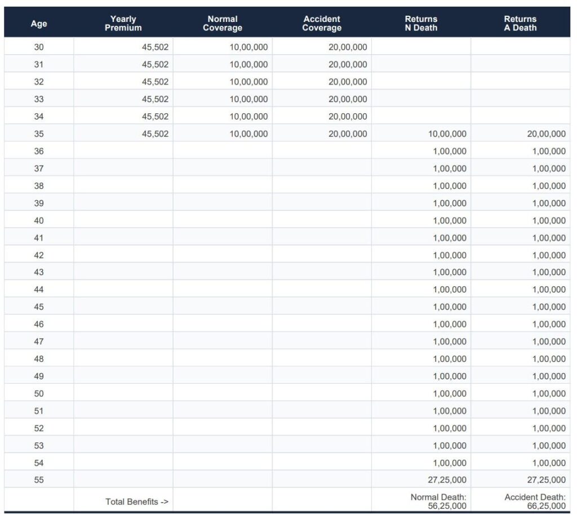577x519 pixels.
Task: Click the Age column header
Action: click(39, 24)
